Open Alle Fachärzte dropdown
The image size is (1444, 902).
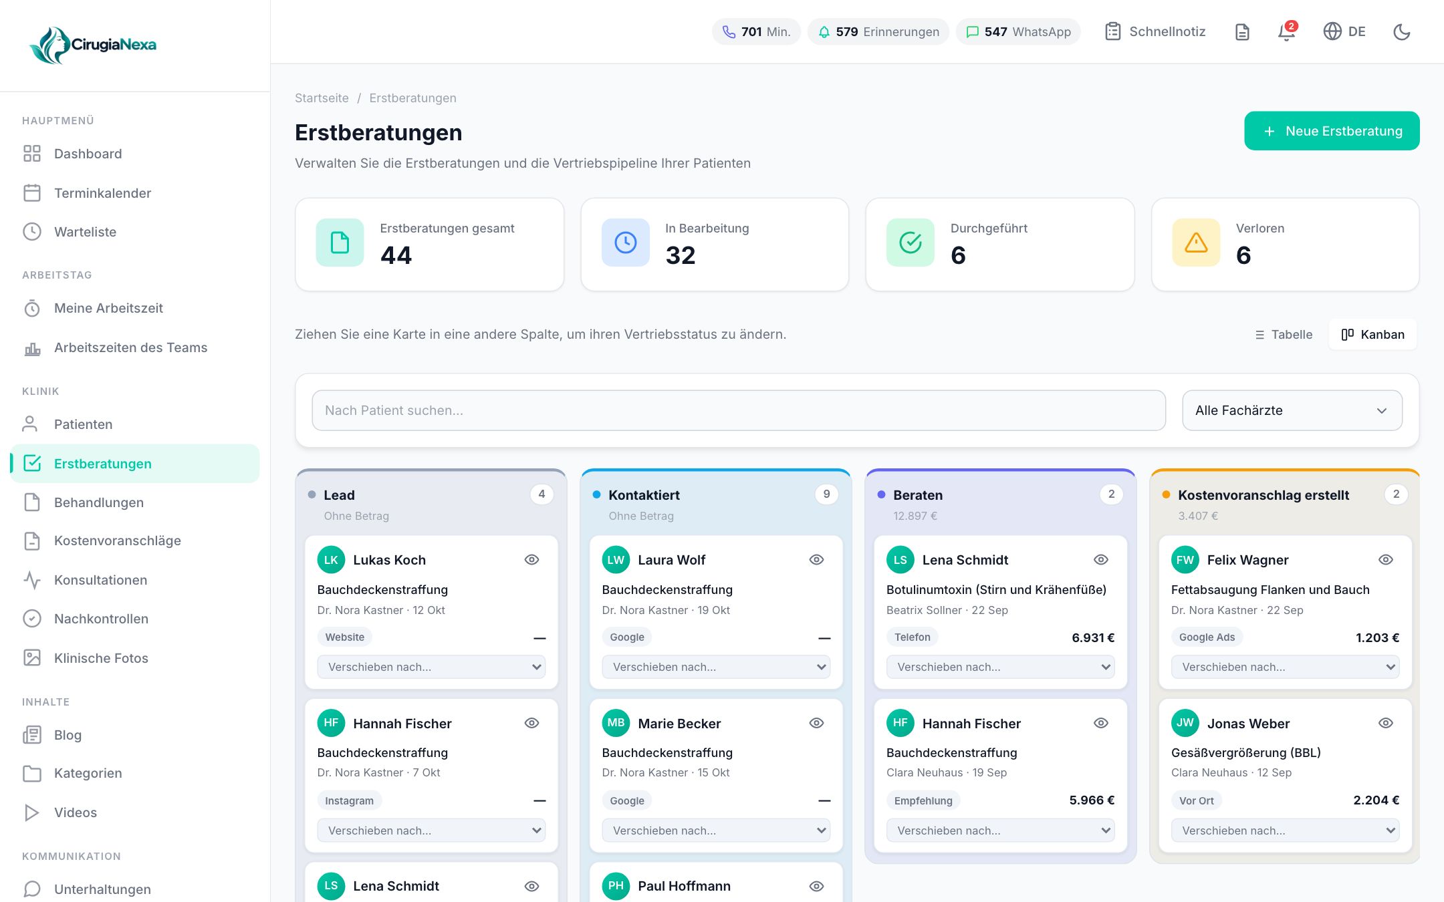pos(1292,410)
